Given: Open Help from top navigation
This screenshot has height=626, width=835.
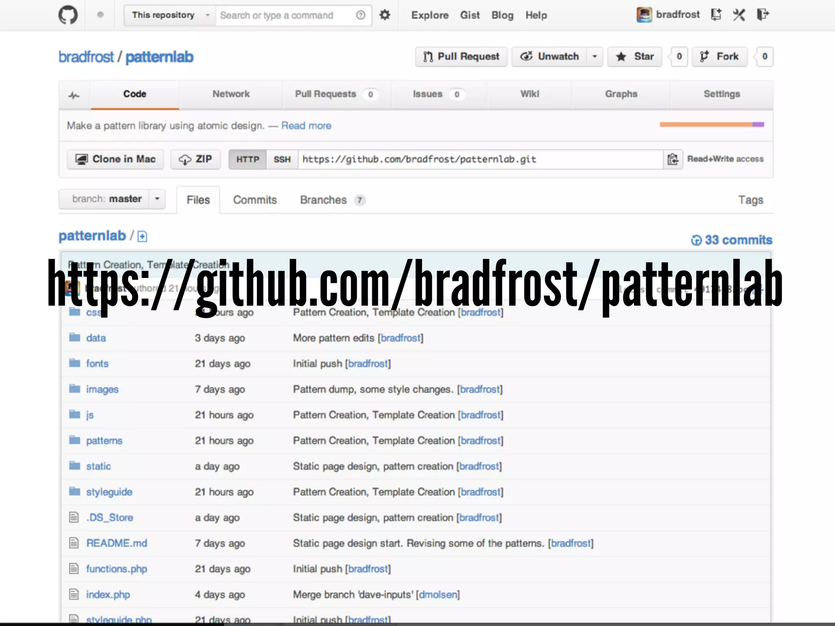Looking at the screenshot, I should 536,15.
